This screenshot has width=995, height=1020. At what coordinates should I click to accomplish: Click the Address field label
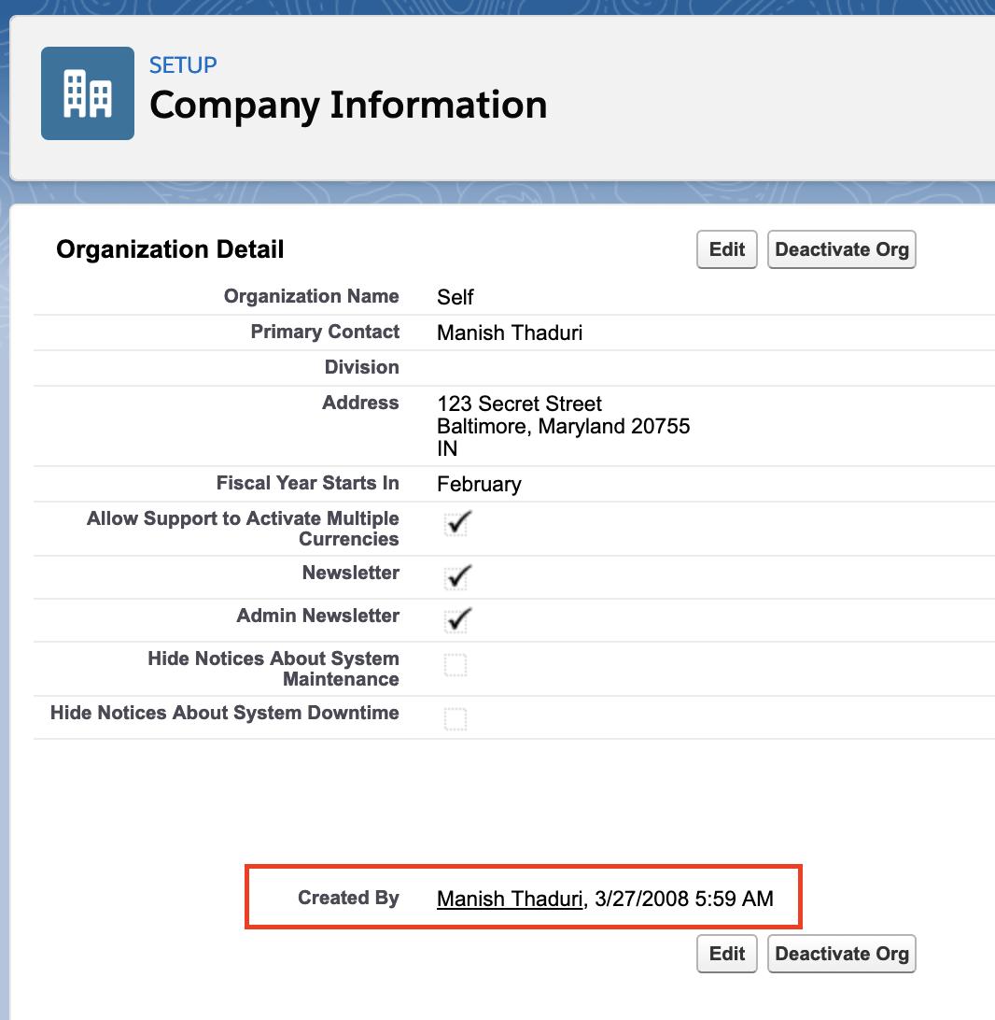[360, 403]
